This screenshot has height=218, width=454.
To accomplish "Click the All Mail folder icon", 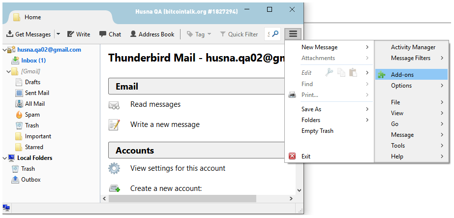I will (19, 104).
